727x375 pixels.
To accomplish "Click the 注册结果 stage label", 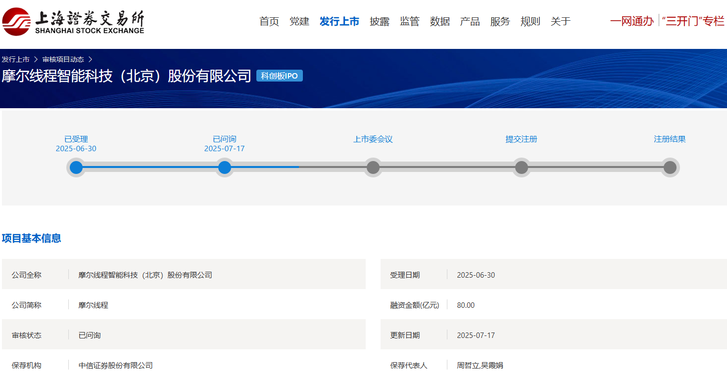I will pos(670,139).
